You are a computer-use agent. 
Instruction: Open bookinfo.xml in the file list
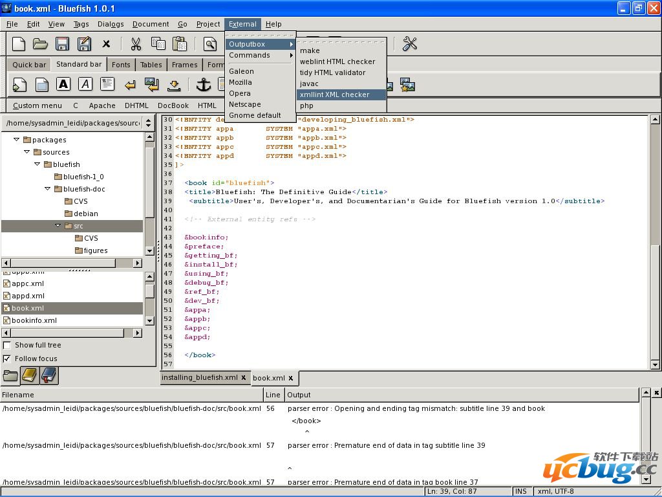(x=34, y=320)
